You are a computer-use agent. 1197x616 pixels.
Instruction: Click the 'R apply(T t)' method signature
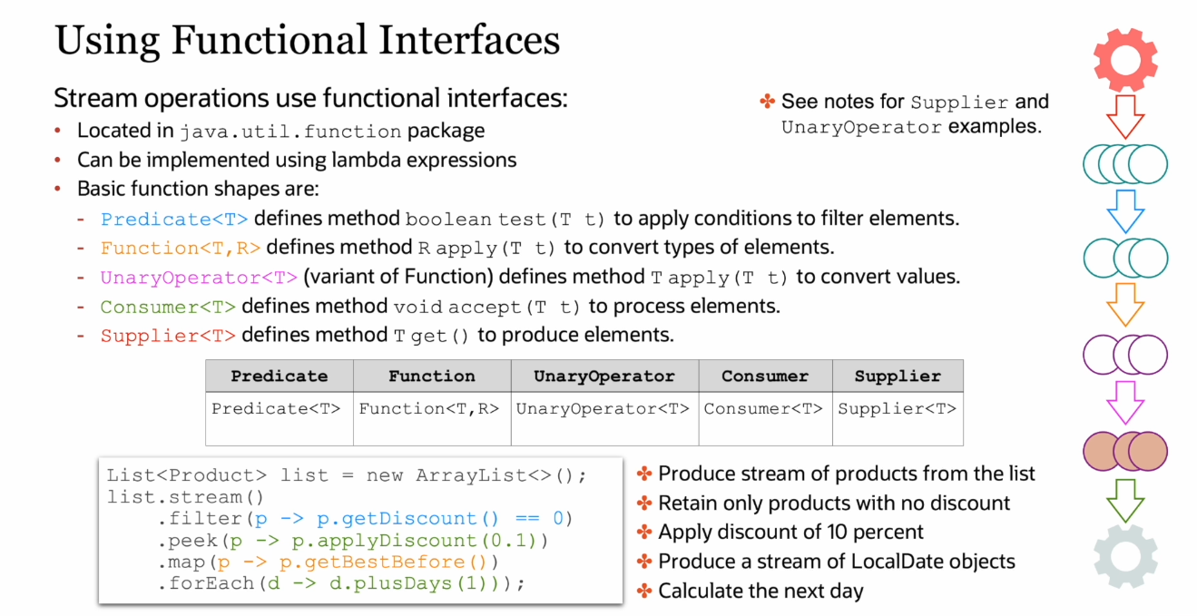pos(487,249)
